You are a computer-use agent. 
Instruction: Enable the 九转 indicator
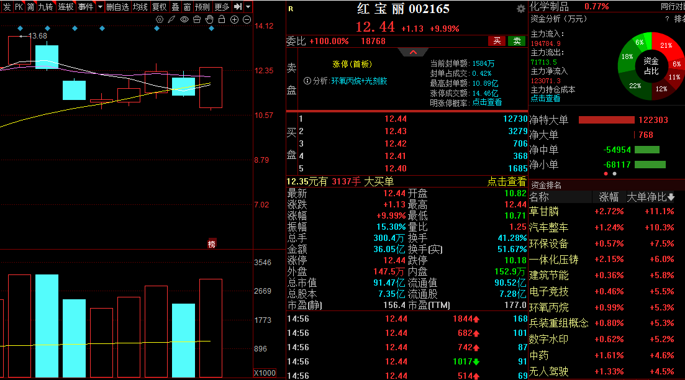[x=45, y=7]
